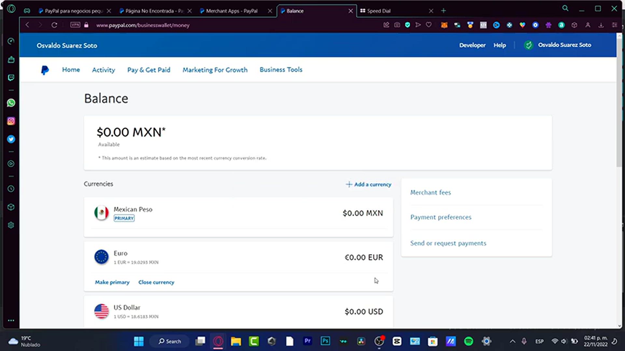The width and height of the screenshot is (625, 351).
Task: Launch Premiere Pro from the taskbar
Action: 307,341
